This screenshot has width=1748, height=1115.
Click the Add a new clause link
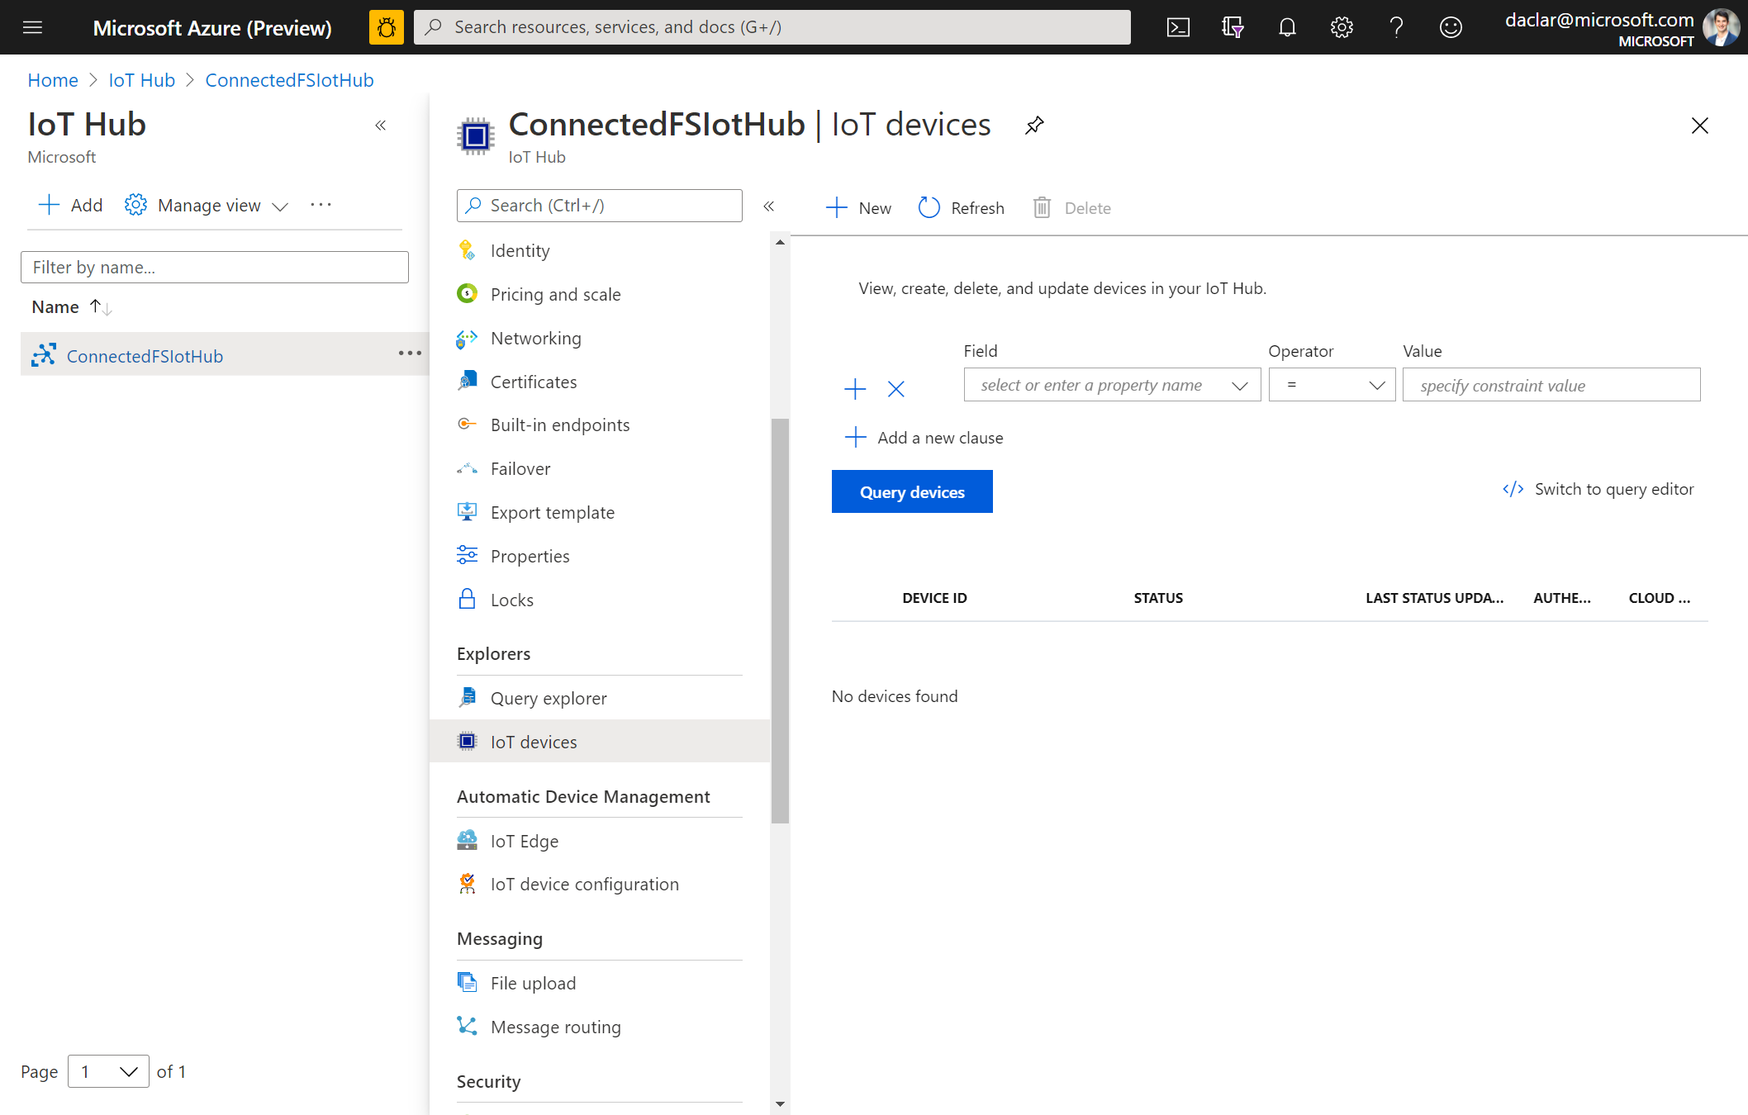pos(926,437)
